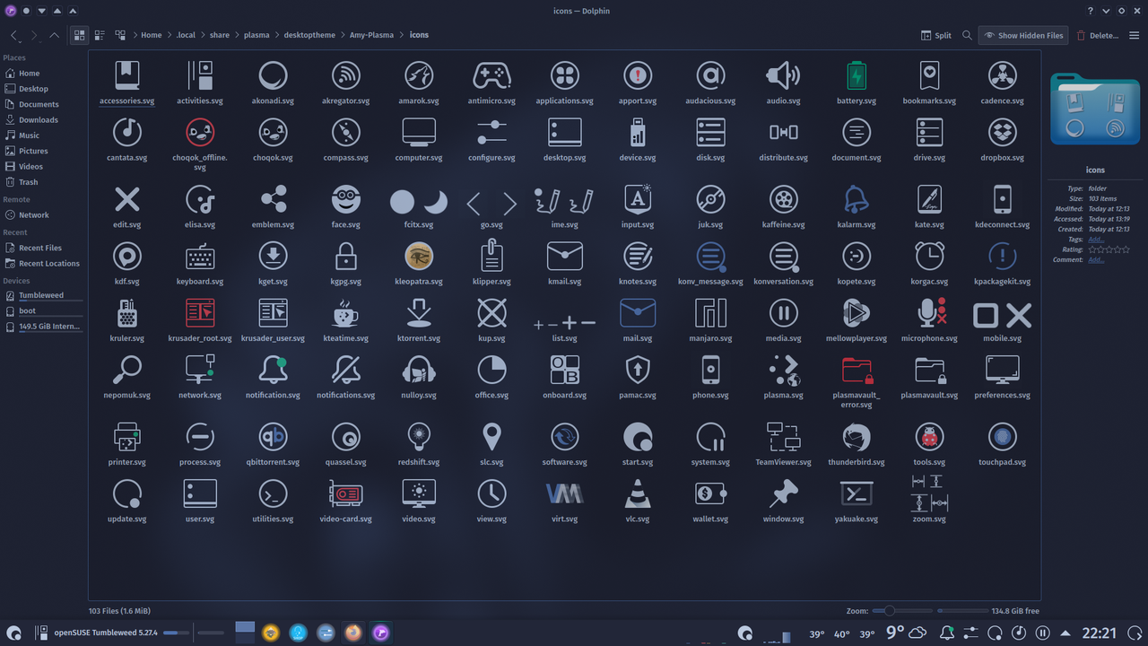Image resolution: width=1148 pixels, height=646 pixels.
Task: Expand the chevron after share breadcrumb
Action: (237, 35)
